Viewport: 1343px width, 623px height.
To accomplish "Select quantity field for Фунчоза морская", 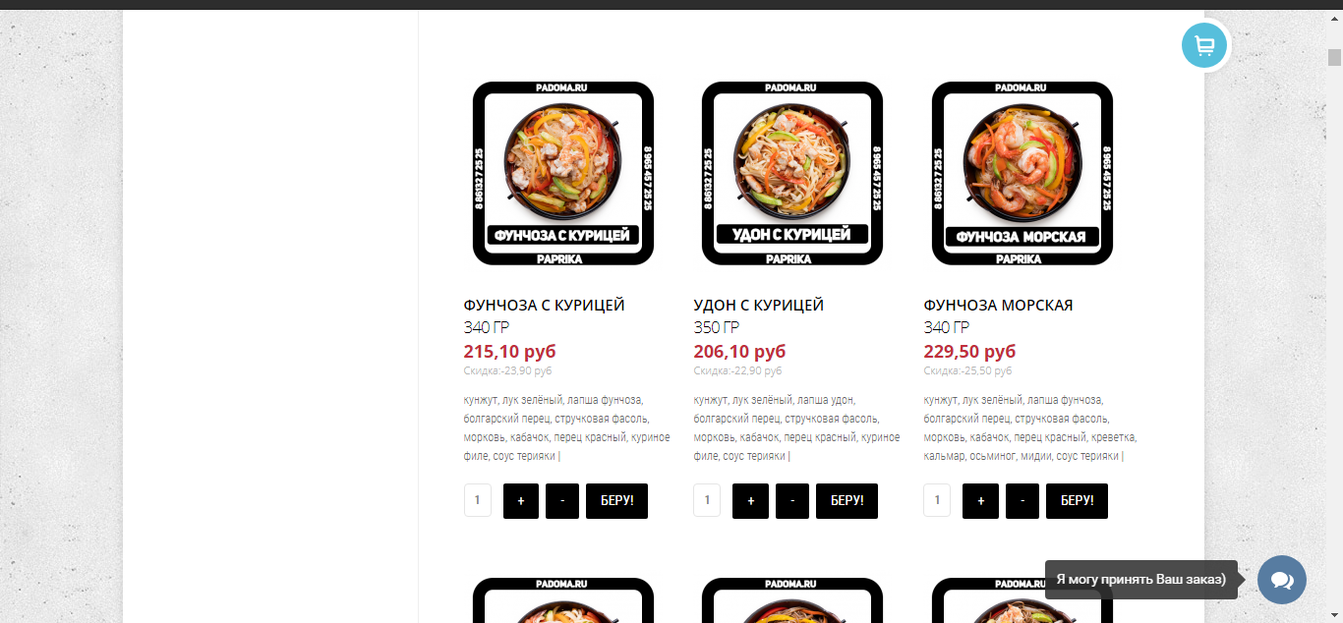I will point(937,500).
